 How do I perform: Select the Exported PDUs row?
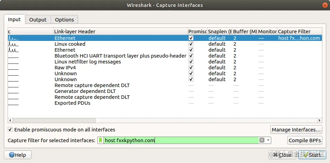click(165, 103)
